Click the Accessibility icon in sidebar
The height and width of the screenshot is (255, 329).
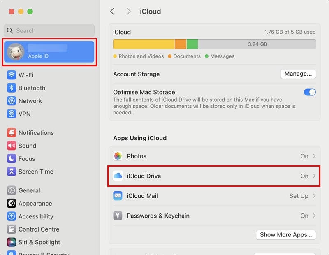(x=12, y=216)
